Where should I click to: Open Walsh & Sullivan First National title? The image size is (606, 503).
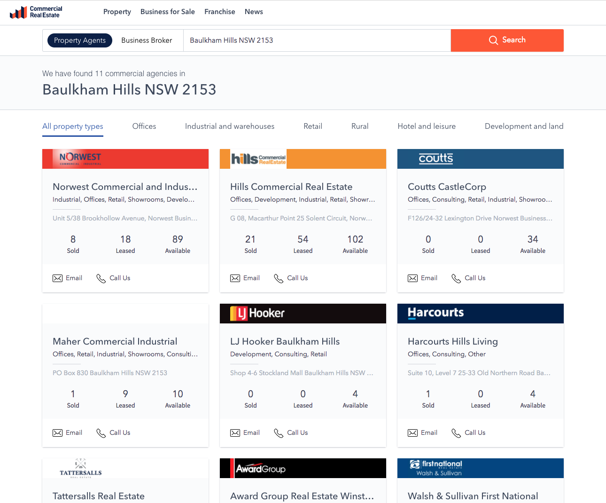(x=473, y=496)
